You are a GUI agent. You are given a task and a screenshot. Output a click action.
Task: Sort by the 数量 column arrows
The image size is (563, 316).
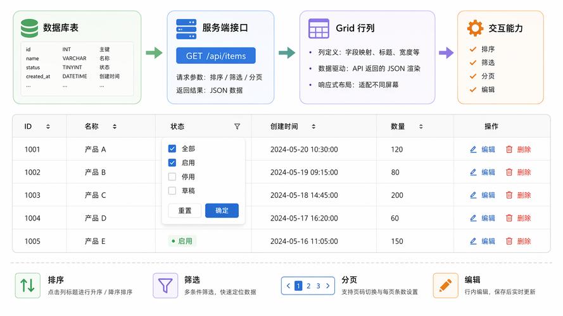[x=421, y=126]
